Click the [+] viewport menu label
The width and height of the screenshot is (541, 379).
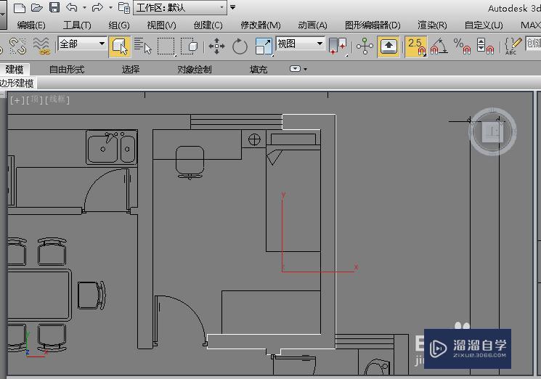point(17,100)
